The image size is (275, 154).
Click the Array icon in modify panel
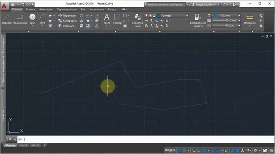[88, 26]
